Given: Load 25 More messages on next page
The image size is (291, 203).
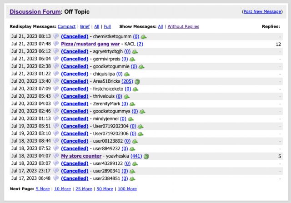Looking at the screenshot, I should (x=84, y=188).
